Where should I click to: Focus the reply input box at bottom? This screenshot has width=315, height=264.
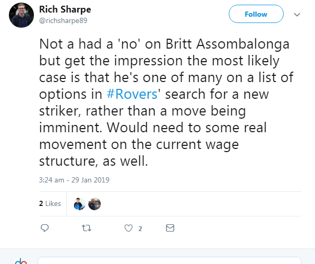click(x=169, y=260)
